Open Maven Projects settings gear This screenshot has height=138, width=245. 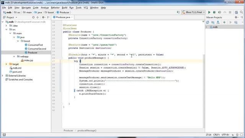click(236, 17)
